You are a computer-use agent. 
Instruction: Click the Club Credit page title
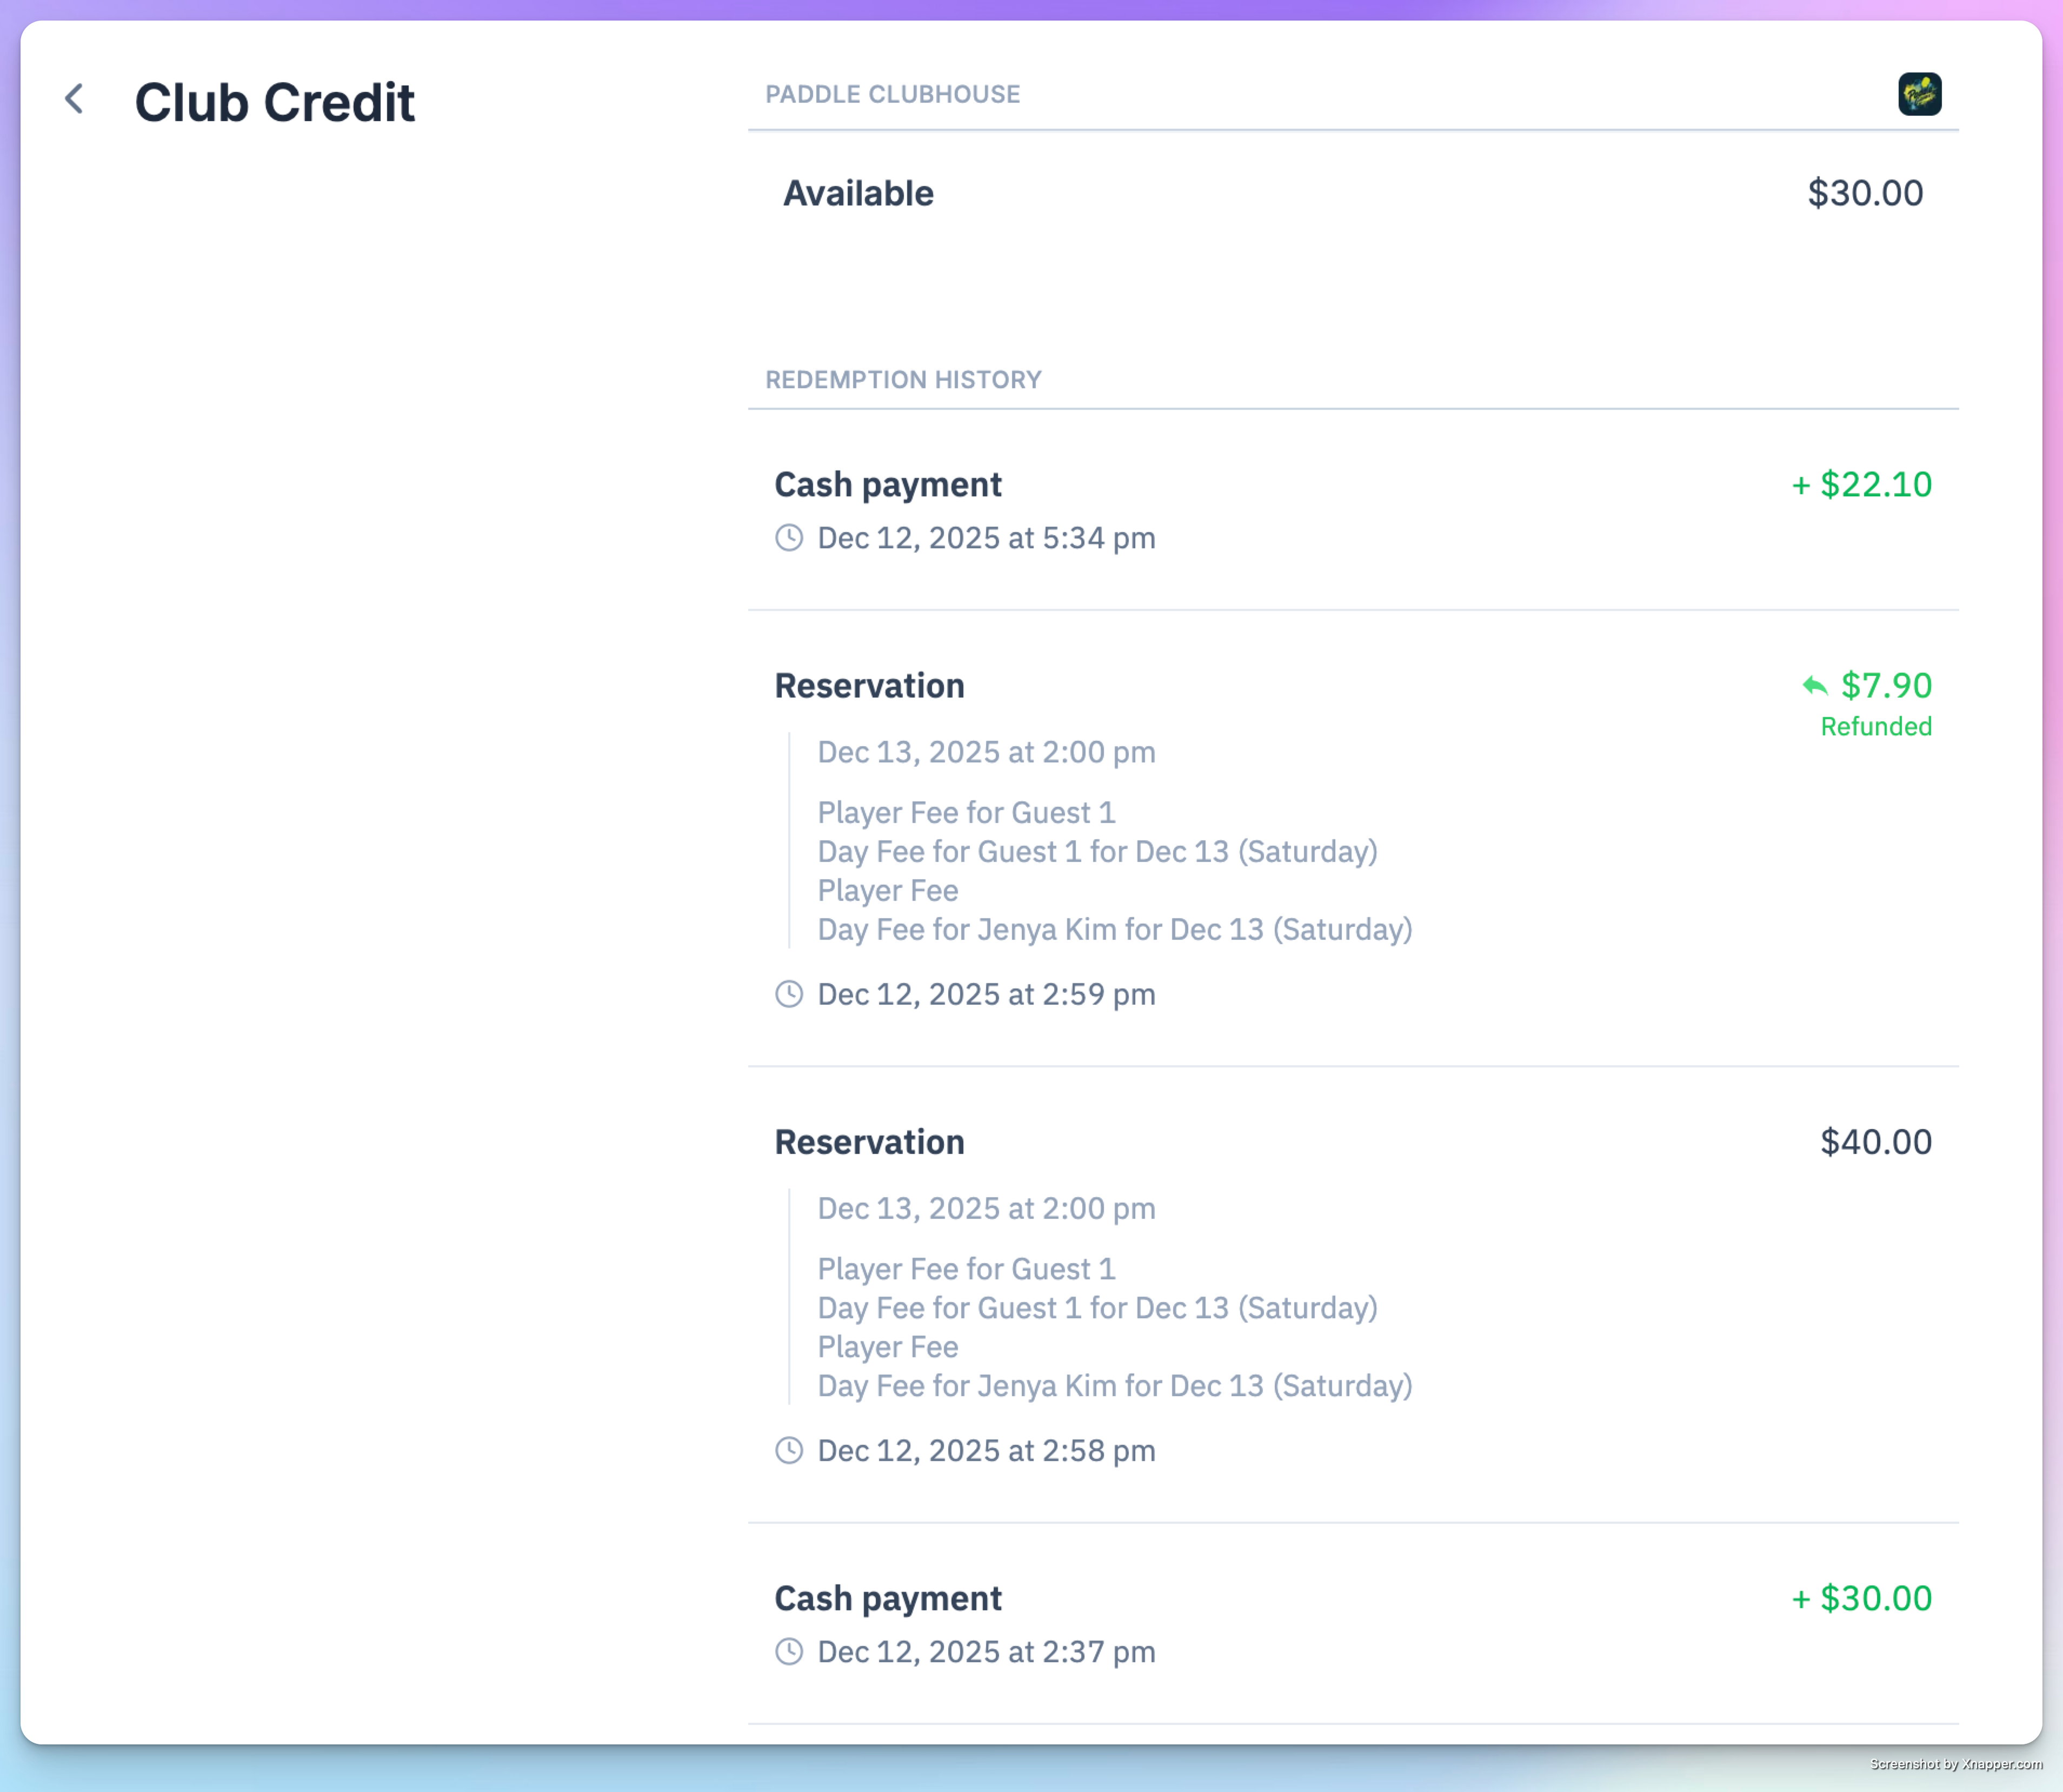point(274,102)
